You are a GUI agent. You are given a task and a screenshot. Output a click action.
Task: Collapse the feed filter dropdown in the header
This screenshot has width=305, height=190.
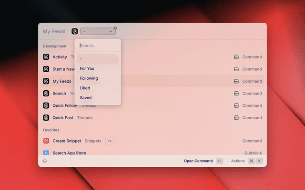[x=98, y=31]
